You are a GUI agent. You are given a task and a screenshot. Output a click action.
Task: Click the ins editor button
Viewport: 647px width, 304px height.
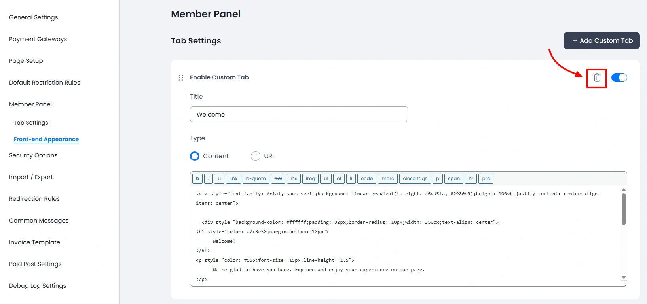(294, 179)
